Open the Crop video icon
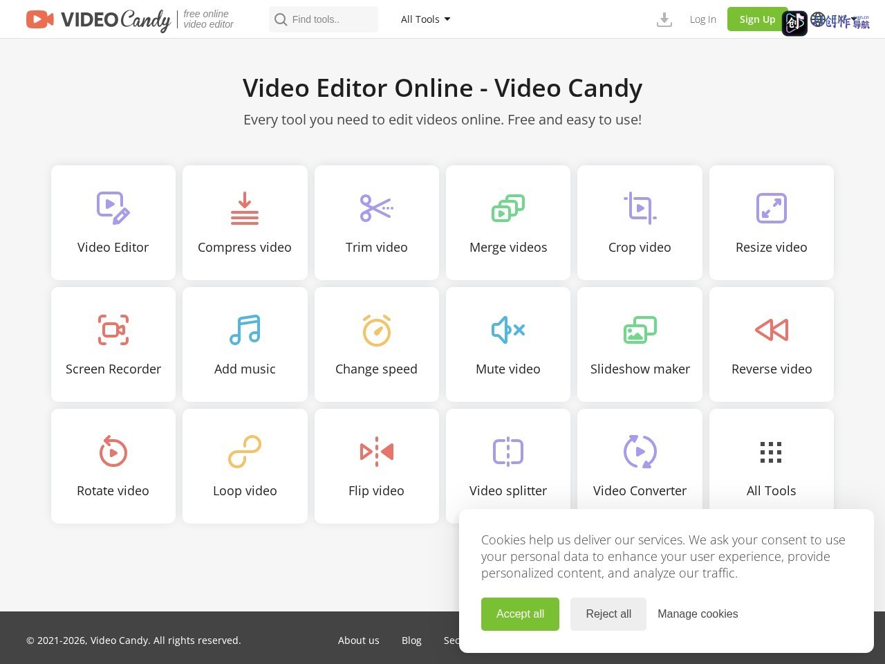Image resolution: width=885 pixels, height=664 pixels. coord(640,208)
